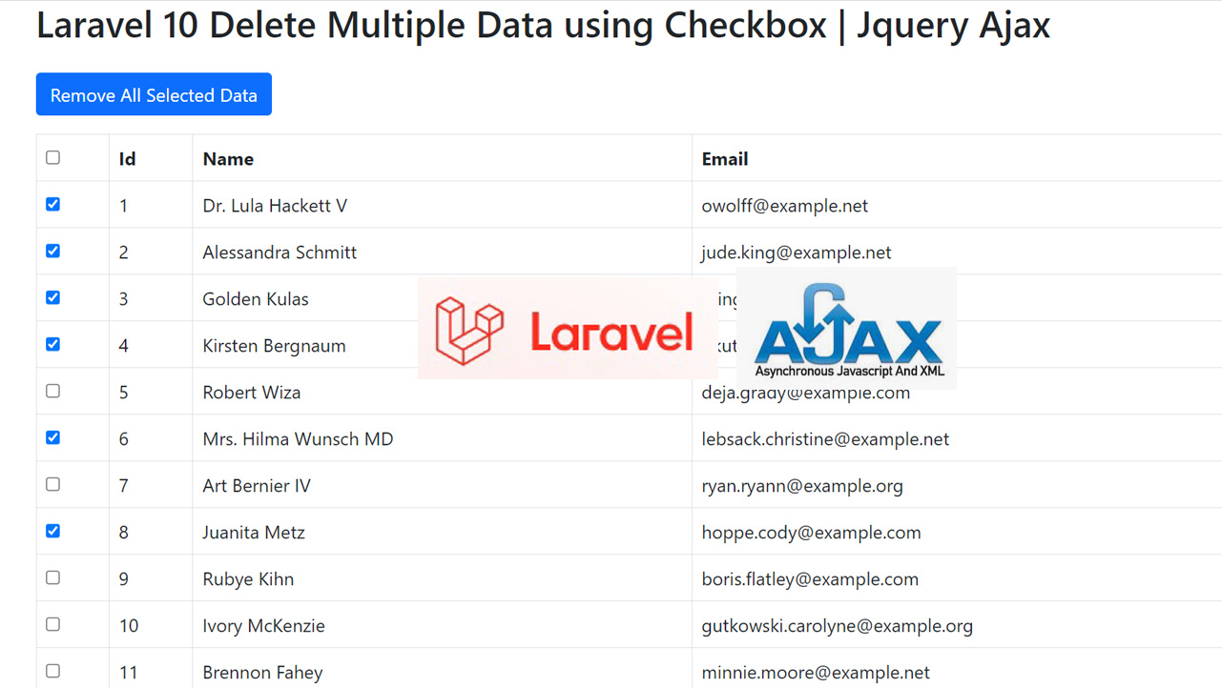Uncheck the checkbox for Kirsten Bergnaum

[53, 344]
